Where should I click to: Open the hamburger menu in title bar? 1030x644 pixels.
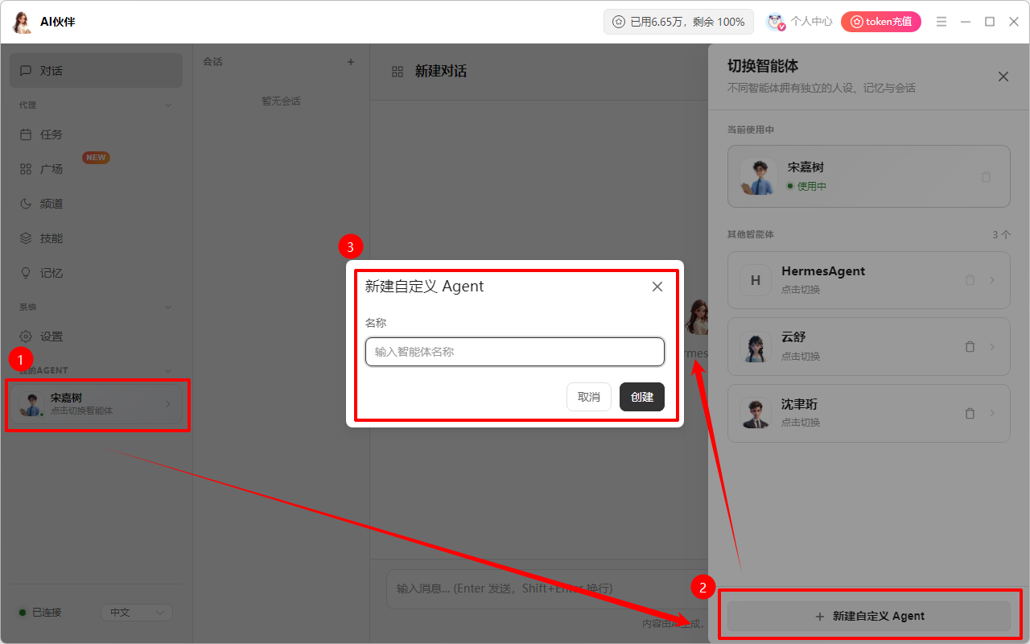click(x=941, y=22)
